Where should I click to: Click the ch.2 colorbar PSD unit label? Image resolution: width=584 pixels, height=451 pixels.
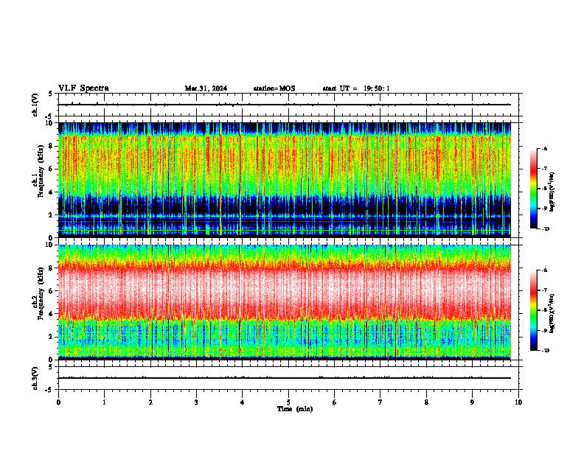[552, 313]
